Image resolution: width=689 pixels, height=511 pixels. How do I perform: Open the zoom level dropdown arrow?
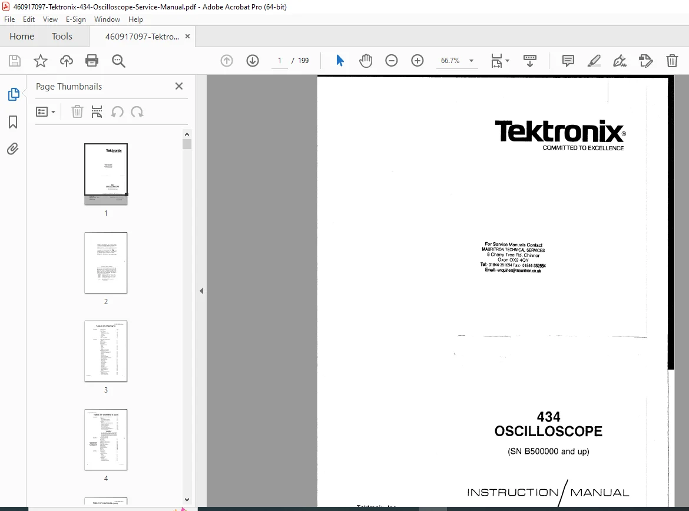coord(472,61)
